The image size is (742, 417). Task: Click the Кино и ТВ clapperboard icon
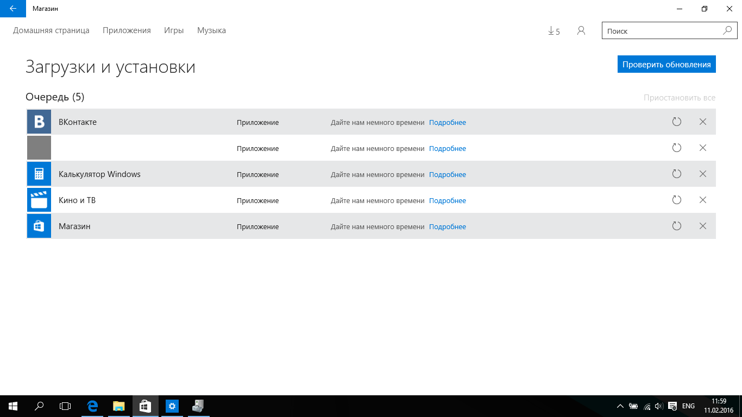(x=39, y=200)
